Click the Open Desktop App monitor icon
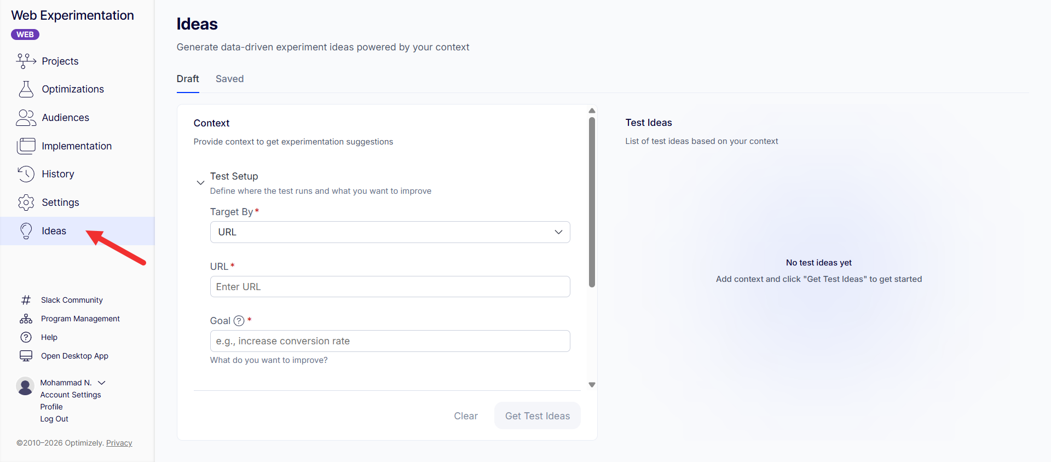The width and height of the screenshot is (1051, 462). tap(26, 356)
